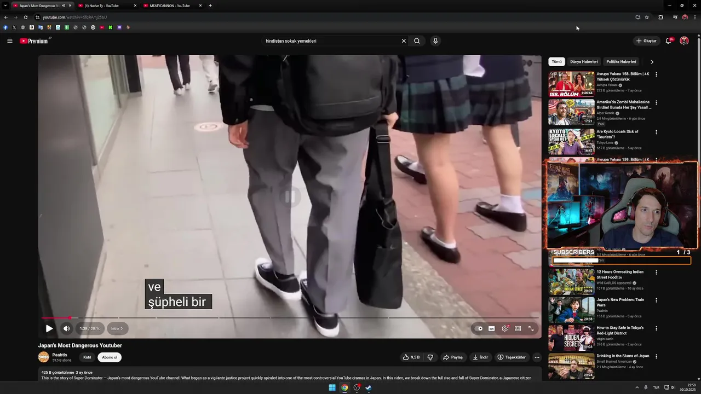
Task: Clear the search box with X icon
Action: click(404, 41)
